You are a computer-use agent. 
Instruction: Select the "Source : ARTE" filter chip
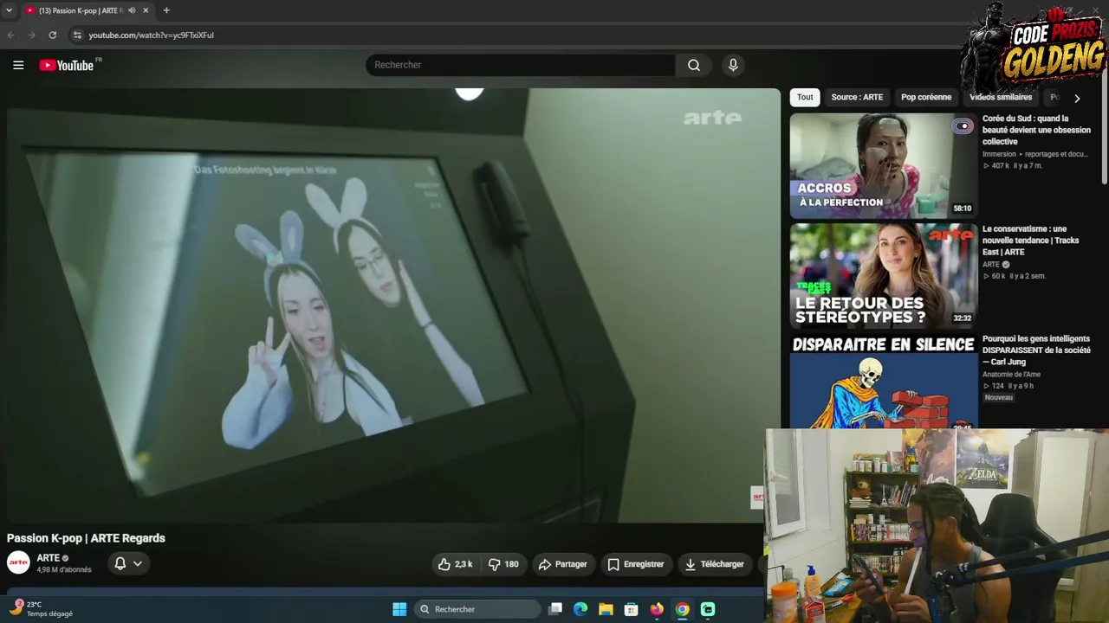[x=857, y=97]
